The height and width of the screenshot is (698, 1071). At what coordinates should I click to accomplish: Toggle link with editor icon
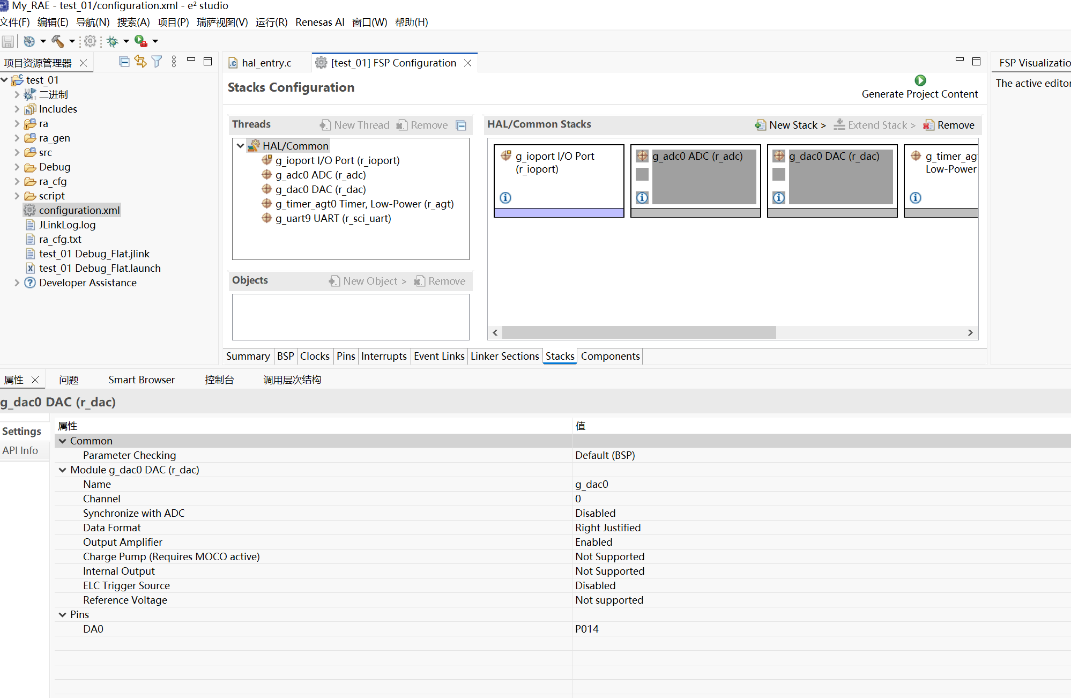[140, 62]
